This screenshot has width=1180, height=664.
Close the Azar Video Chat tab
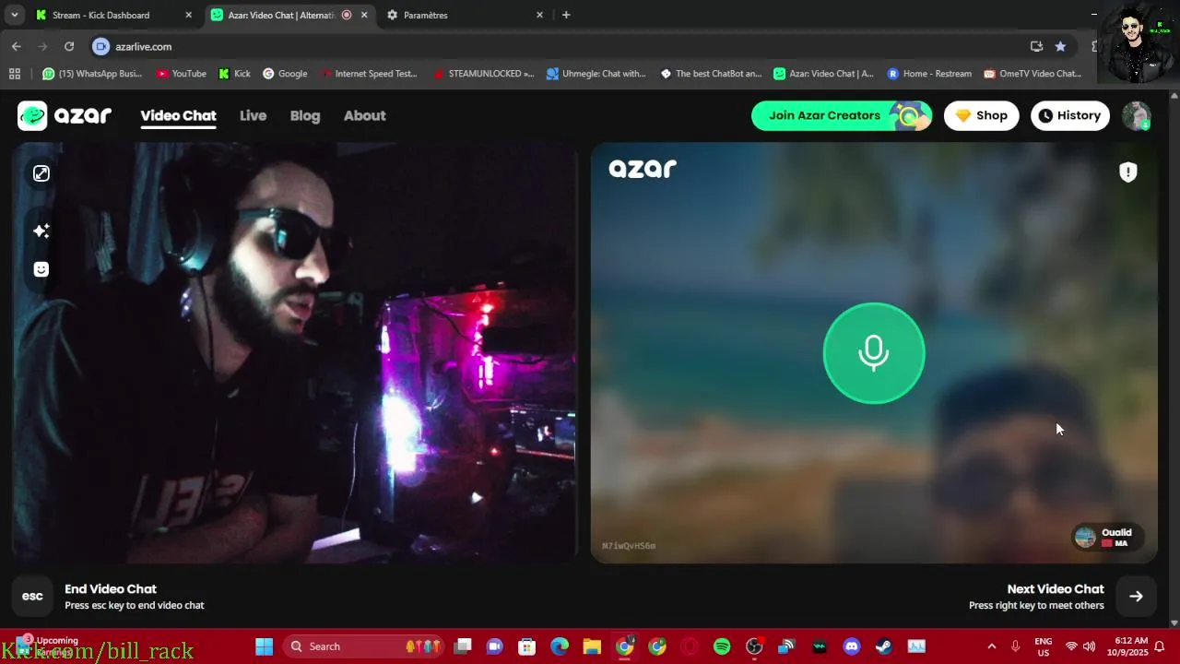(364, 15)
